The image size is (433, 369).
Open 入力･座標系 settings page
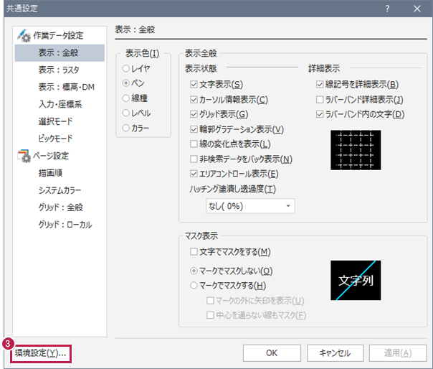(x=60, y=104)
